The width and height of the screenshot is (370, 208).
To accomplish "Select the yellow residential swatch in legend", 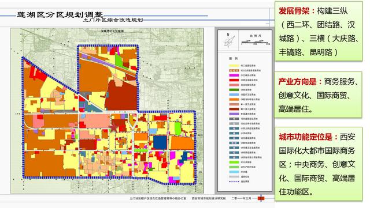I will click(234, 66).
